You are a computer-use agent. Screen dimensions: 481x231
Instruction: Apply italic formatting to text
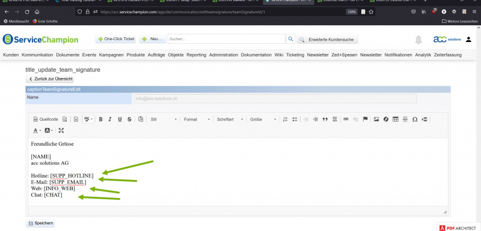click(x=110, y=119)
